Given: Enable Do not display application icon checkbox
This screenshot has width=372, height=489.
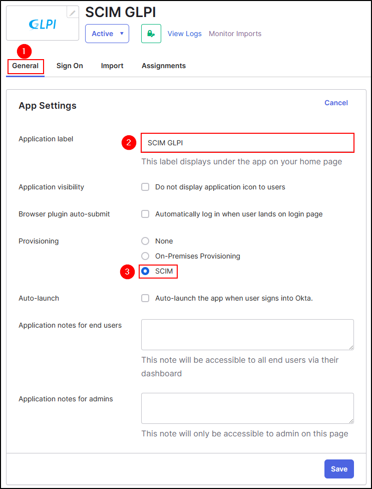Looking at the screenshot, I should click(145, 187).
